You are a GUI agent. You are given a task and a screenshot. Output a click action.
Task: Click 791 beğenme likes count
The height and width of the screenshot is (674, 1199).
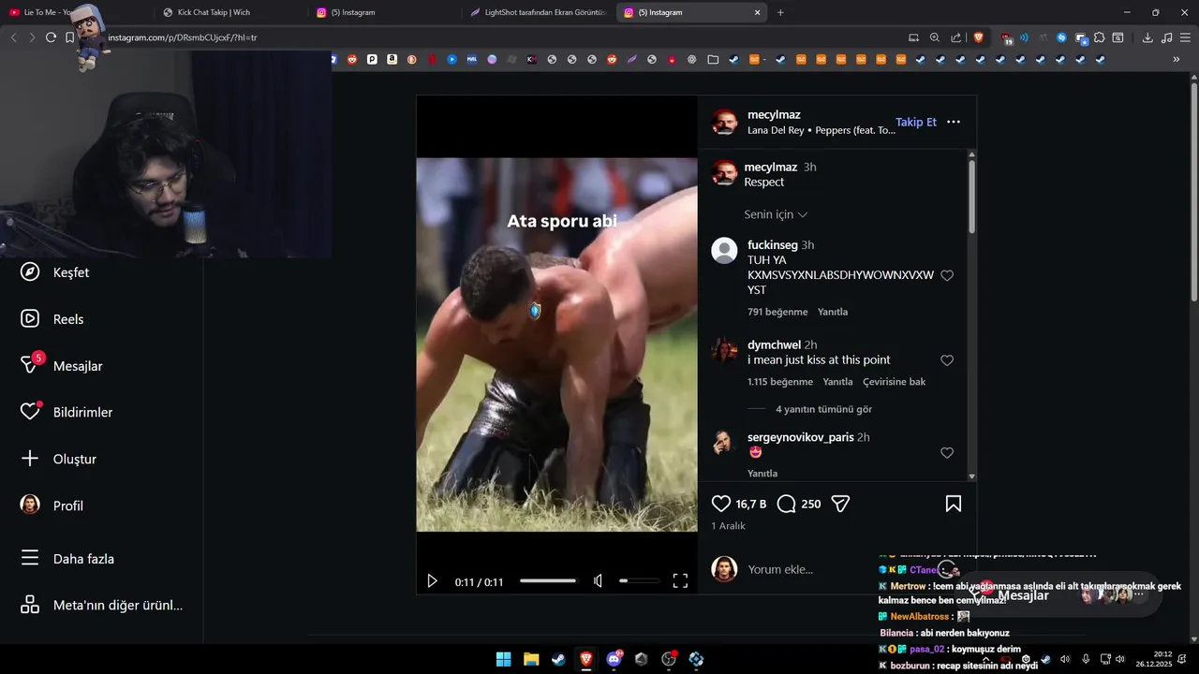(777, 312)
